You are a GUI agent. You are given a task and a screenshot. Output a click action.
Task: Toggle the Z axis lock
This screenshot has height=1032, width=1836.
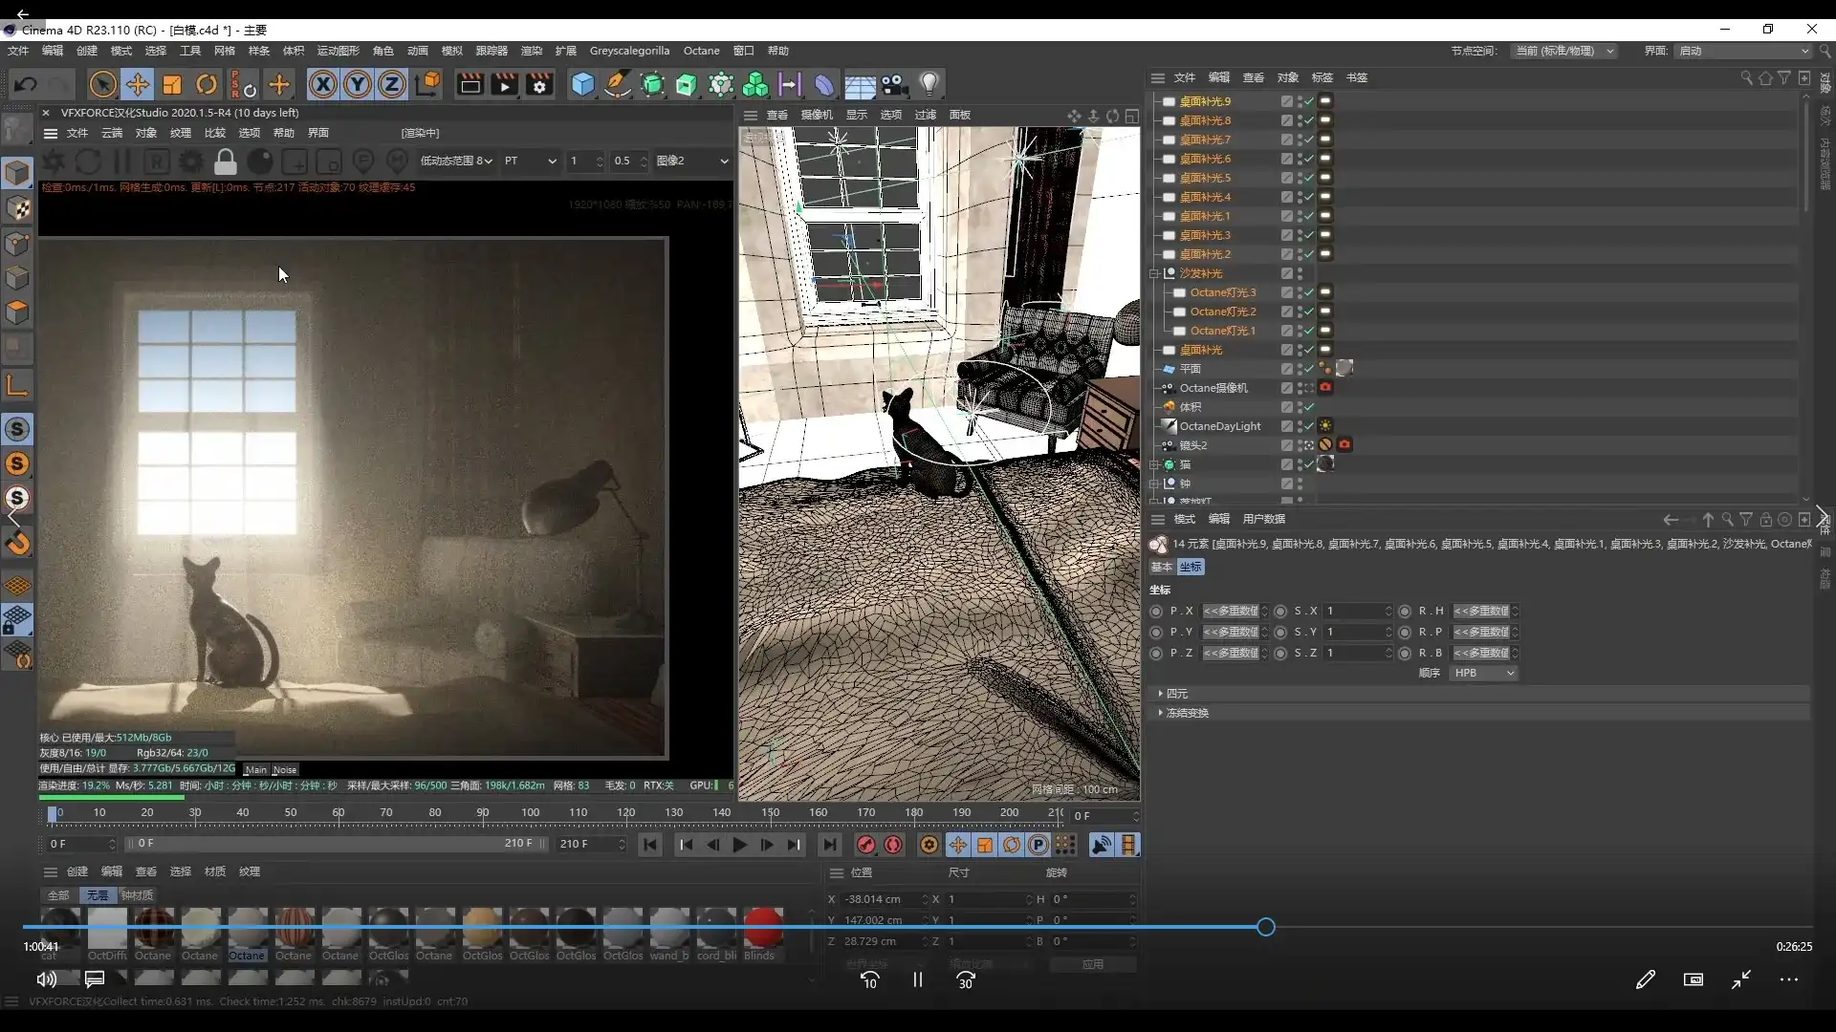pyautogui.click(x=392, y=85)
